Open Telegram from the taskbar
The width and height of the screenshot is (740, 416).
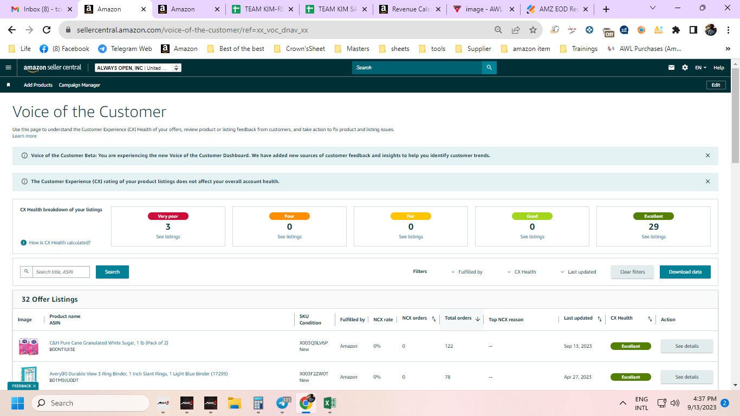[283, 403]
